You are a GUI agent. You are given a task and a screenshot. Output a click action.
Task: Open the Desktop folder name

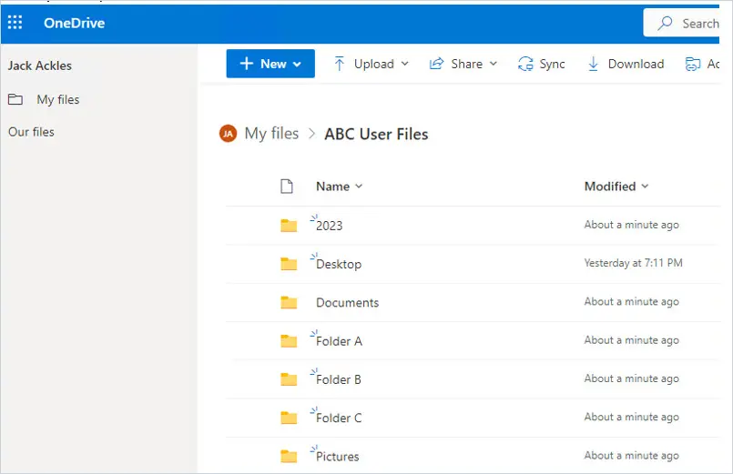[339, 265]
